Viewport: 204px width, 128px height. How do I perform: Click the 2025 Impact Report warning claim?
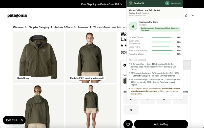(155, 91)
